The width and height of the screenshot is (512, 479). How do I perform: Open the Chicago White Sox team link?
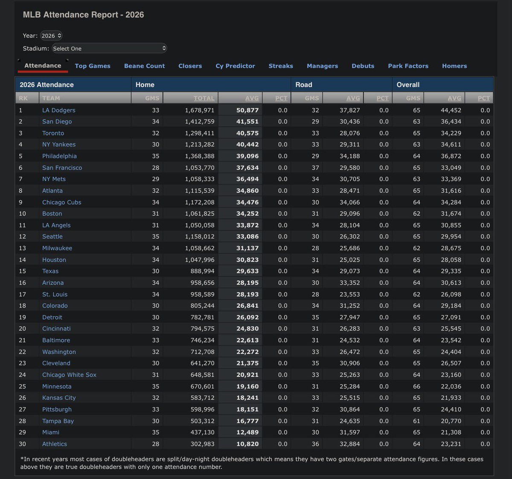click(69, 375)
